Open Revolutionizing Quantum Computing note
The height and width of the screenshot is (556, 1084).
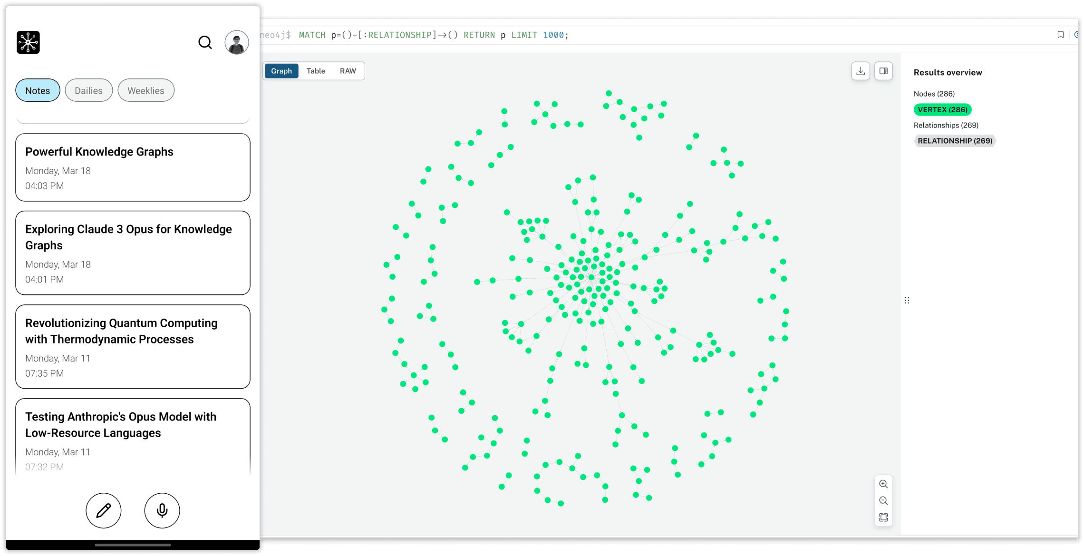(133, 347)
